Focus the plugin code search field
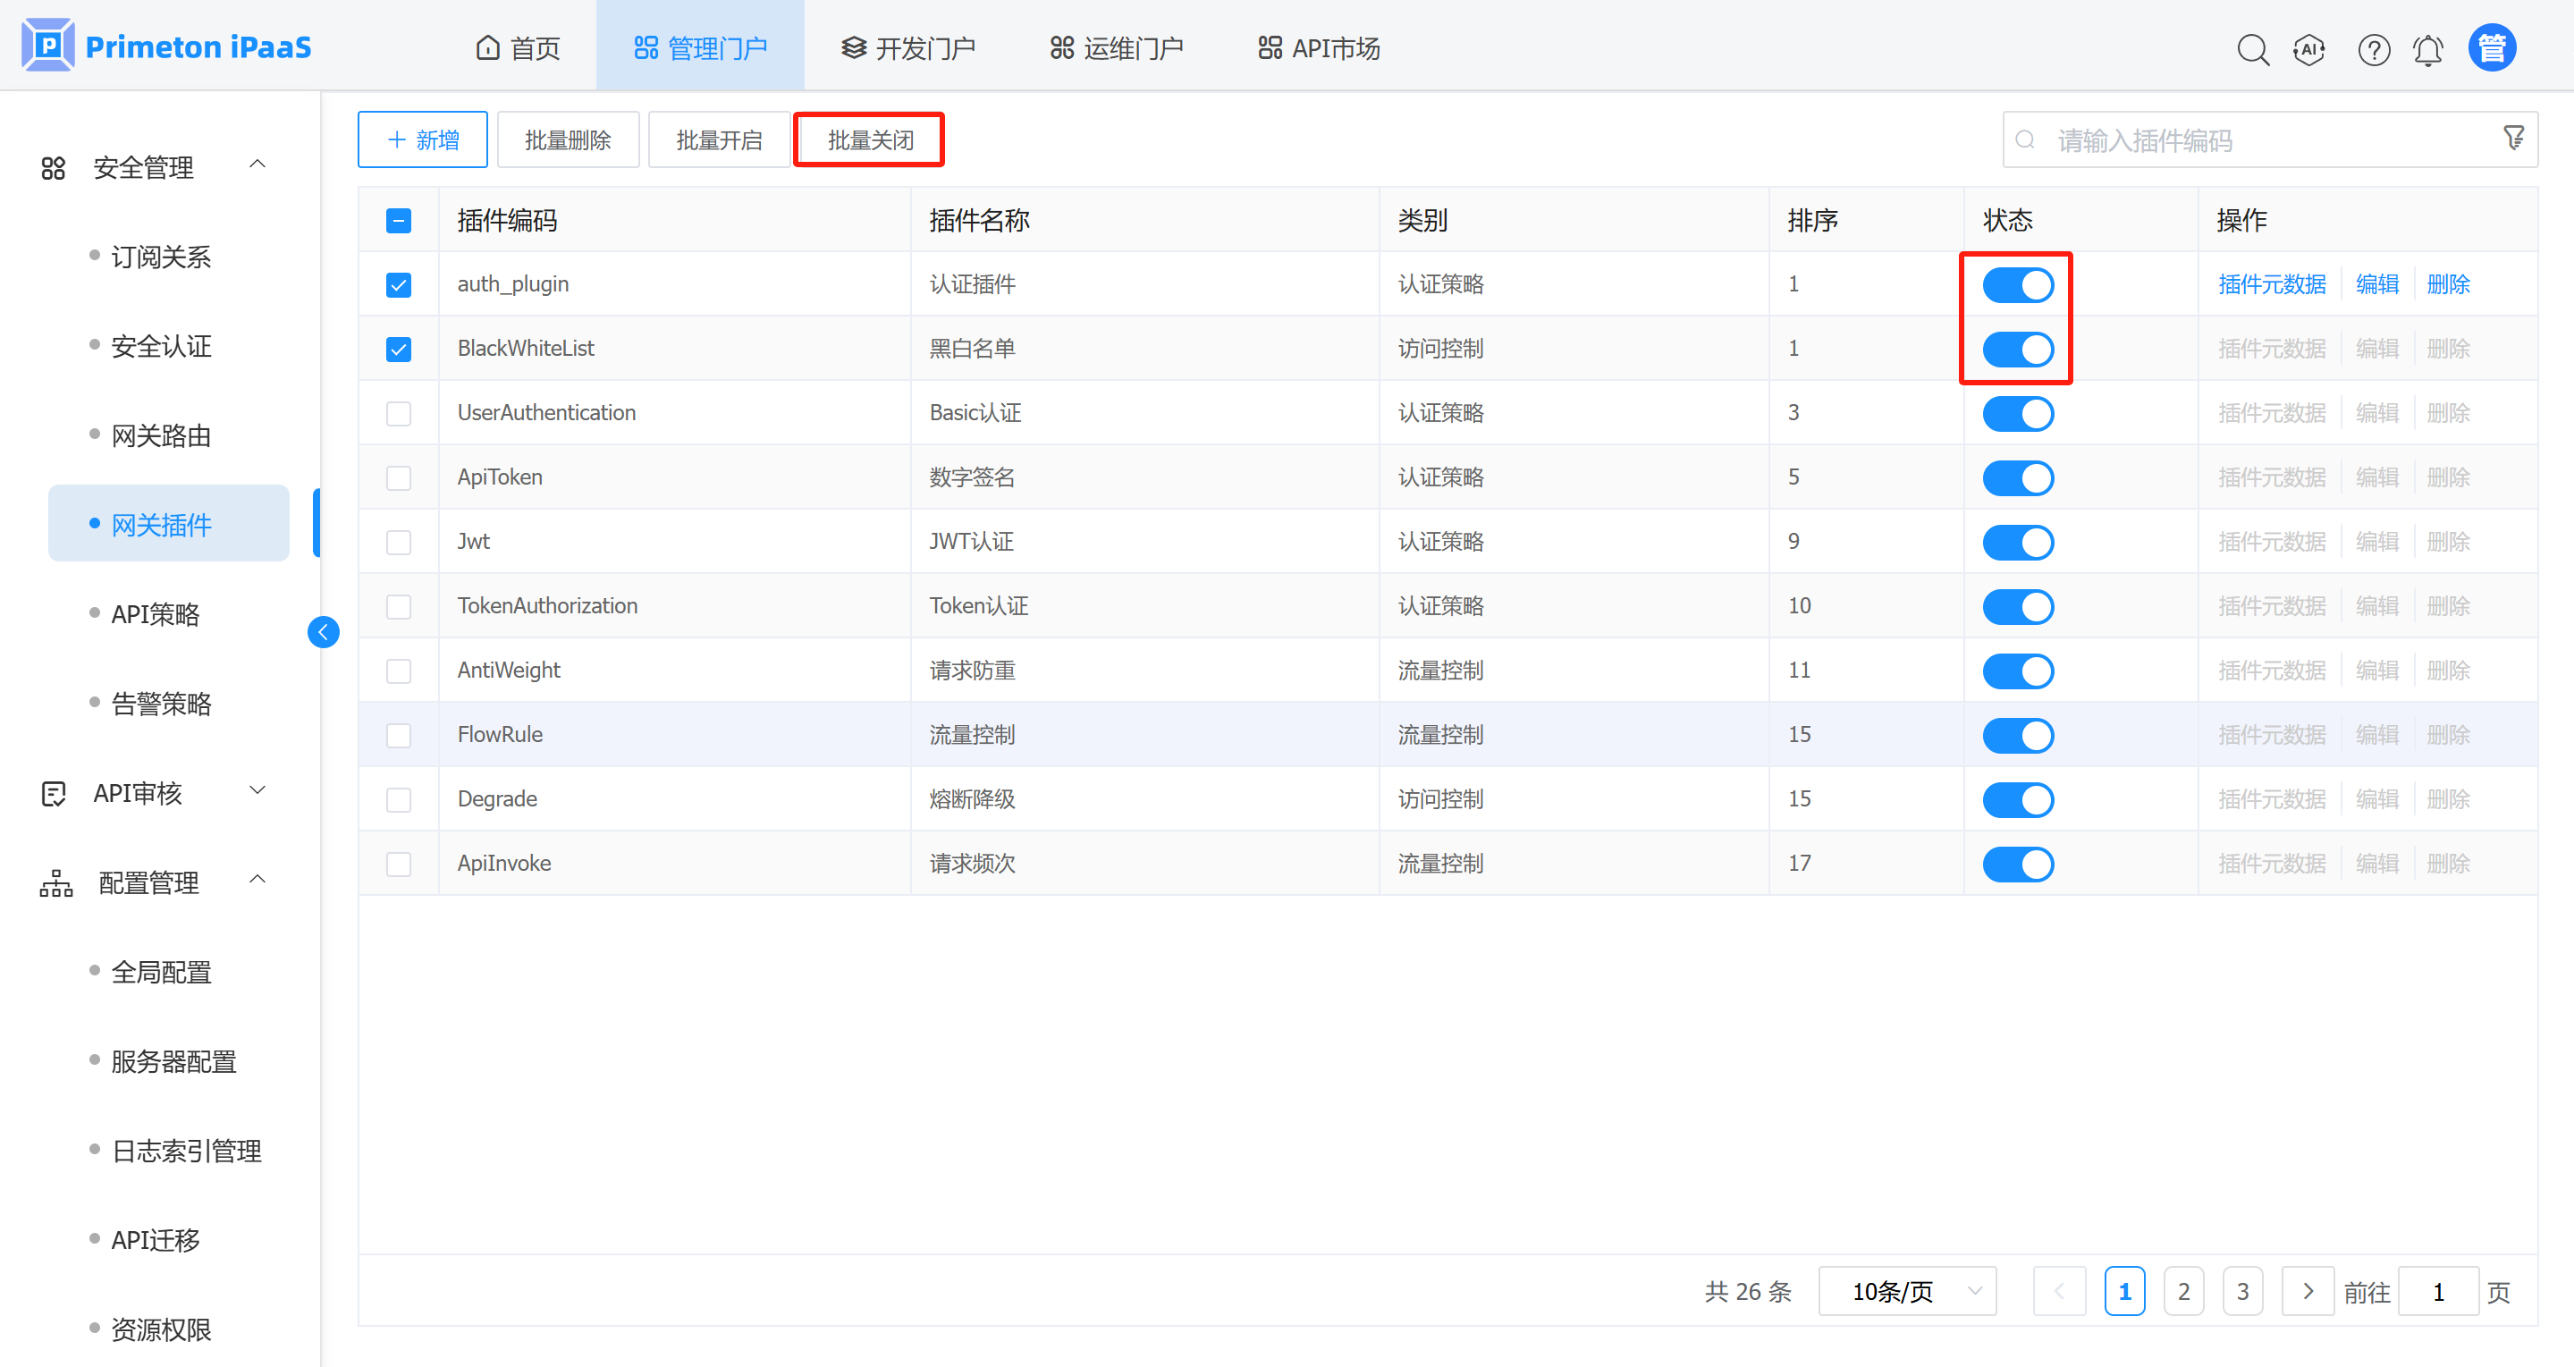Image resolution: width=2574 pixels, height=1367 pixels. coord(2249,141)
